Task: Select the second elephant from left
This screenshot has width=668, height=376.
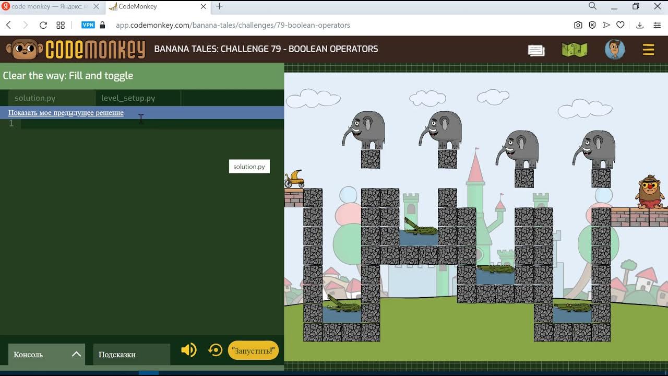Action: click(x=441, y=131)
